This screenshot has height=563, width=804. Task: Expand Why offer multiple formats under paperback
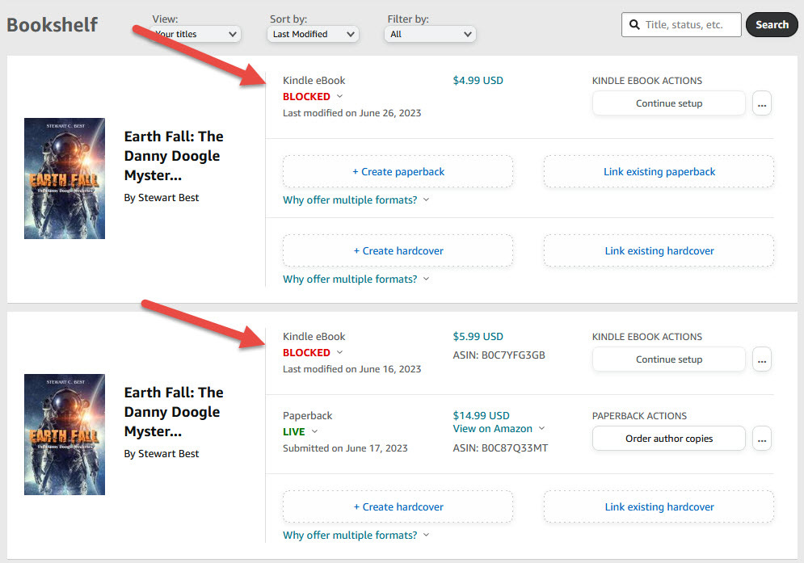click(x=356, y=200)
